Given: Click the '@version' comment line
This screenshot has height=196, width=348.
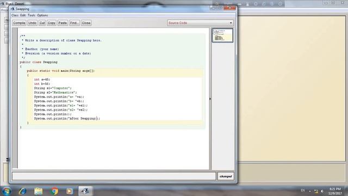Looking at the screenshot, I should pyautogui.click(x=57, y=53).
